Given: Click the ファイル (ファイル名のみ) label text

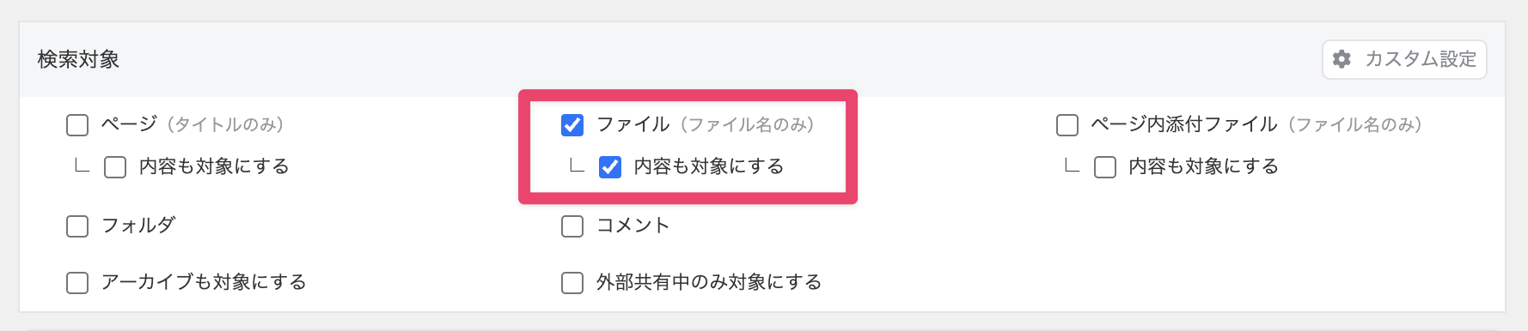Looking at the screenshot, I should (706, 124).
